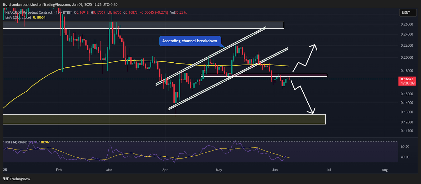Click the RSI (14, close) indicator legend
This screenshot has height=184, width=421.
tap(16, 142)
